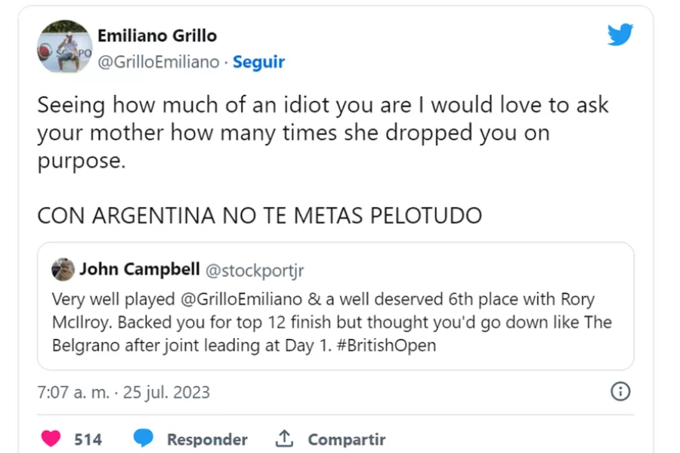The height and width of the screenshot is (453, 680).
Task: Click the Responder label
Action: pos(207,439)
